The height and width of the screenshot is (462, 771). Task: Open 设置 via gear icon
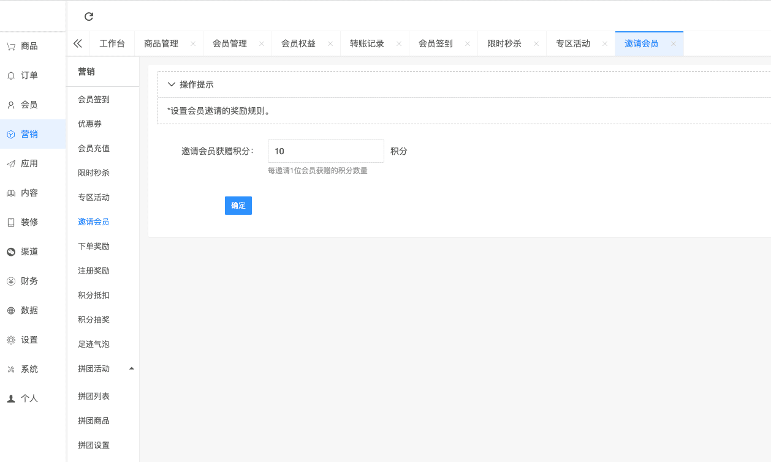point(11,340)
